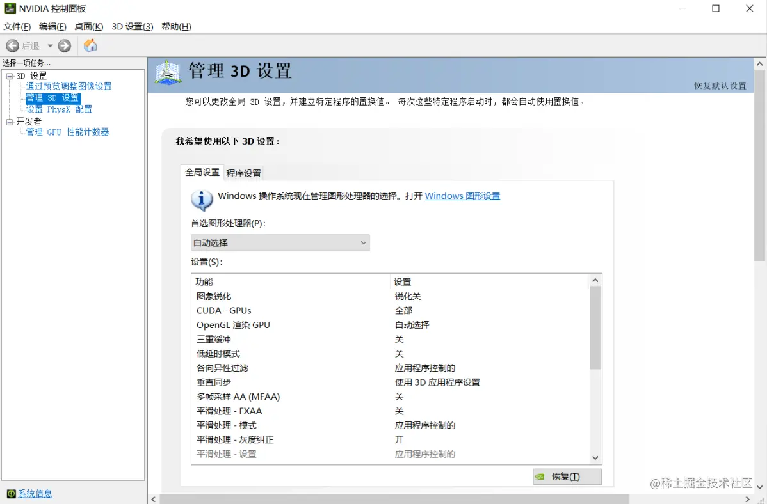Click the Forward arrow icon in toolbar
This screenshot has height=504, width=767.
pyautogui.click(x=65, y=46)
